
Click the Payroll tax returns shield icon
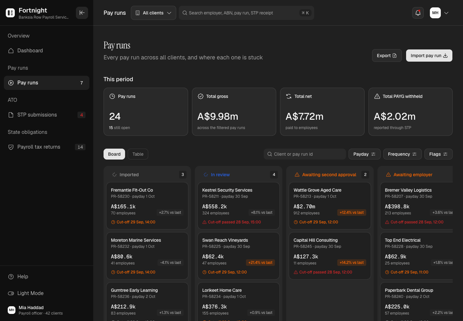coord(11,147)
